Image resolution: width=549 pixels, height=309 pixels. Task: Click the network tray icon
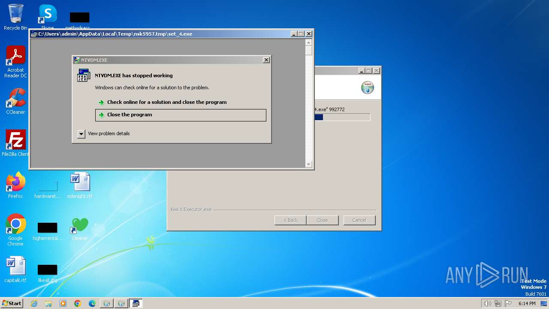498,303
